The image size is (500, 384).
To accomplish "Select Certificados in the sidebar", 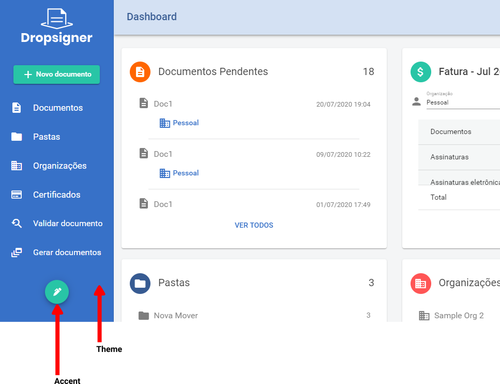I will click(x=57, y=195).
